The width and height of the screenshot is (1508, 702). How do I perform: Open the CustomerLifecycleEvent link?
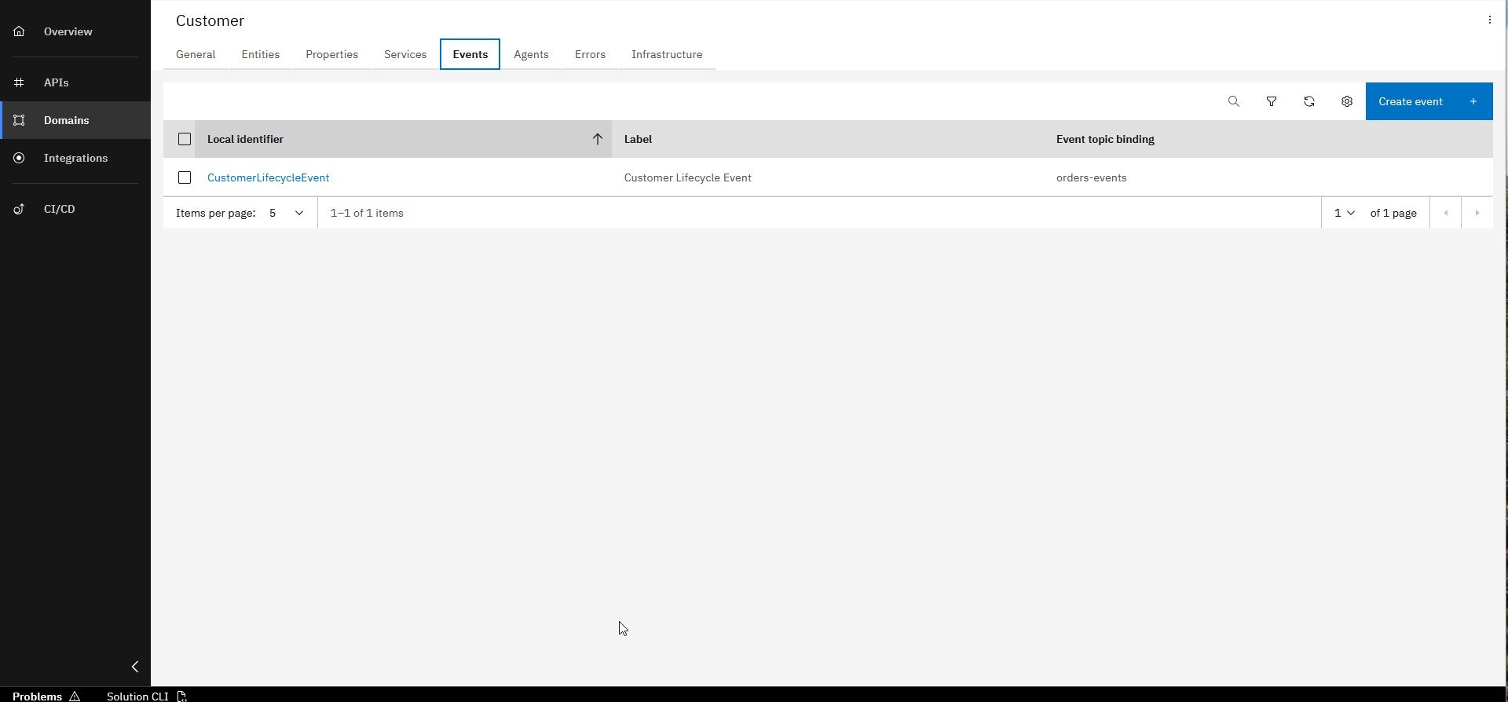tap(268, 177)
